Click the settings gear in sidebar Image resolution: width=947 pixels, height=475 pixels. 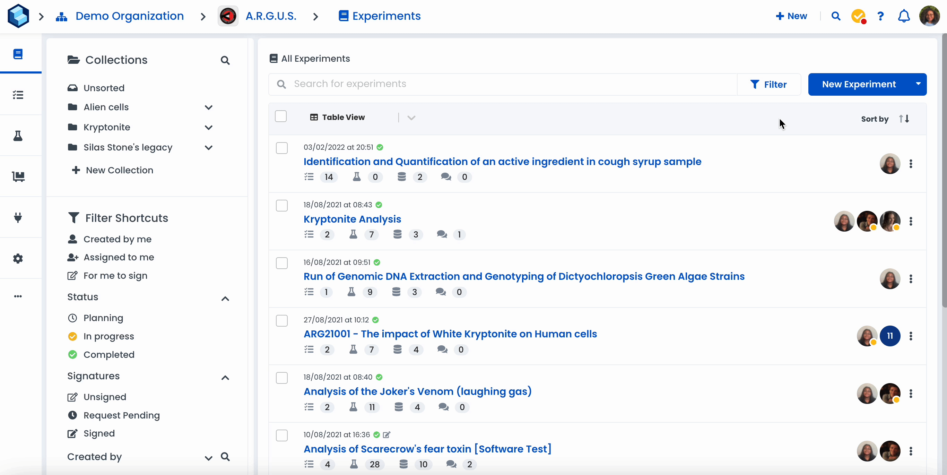tap(18, 258)
